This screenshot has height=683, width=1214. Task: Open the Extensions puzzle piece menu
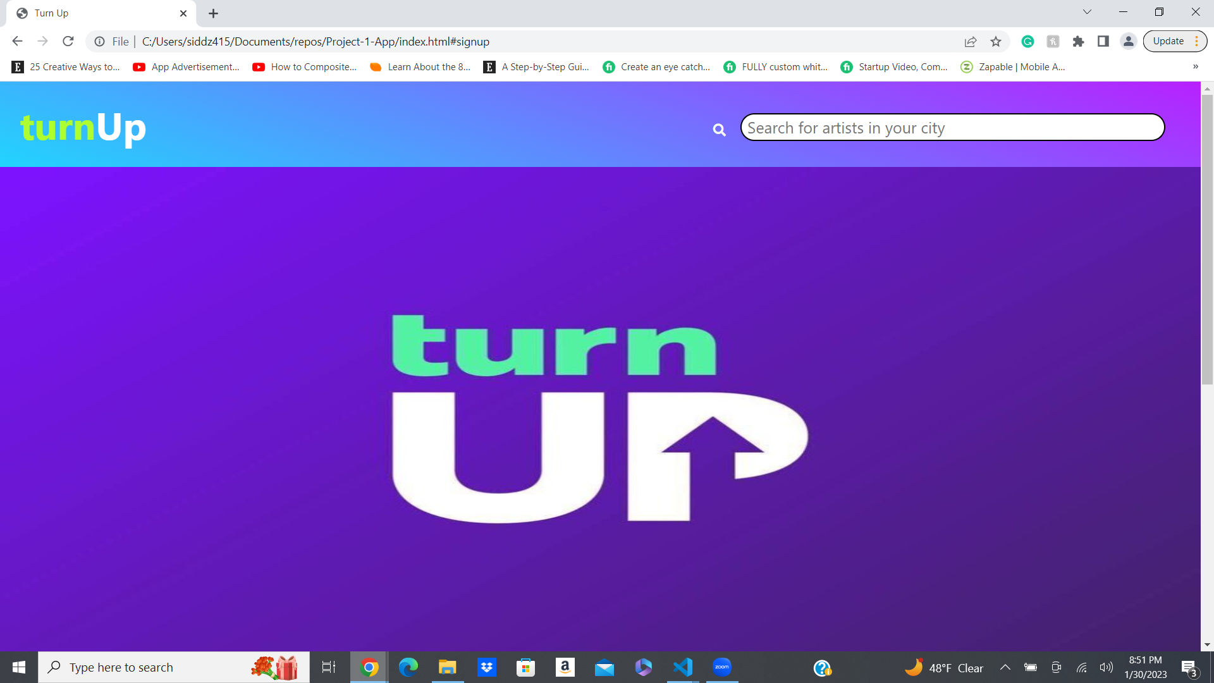coord(1078,42)
